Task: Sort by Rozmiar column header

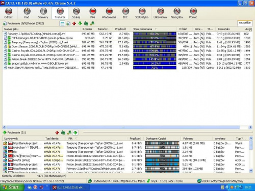Action: (x=88, y=29)
